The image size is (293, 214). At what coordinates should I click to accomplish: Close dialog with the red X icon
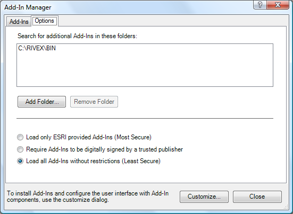point(278,5)
